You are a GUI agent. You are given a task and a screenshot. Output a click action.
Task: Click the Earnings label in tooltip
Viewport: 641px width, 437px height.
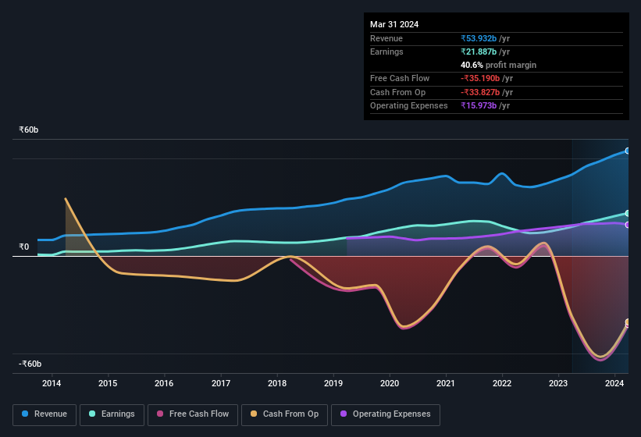tap(386, 52)
